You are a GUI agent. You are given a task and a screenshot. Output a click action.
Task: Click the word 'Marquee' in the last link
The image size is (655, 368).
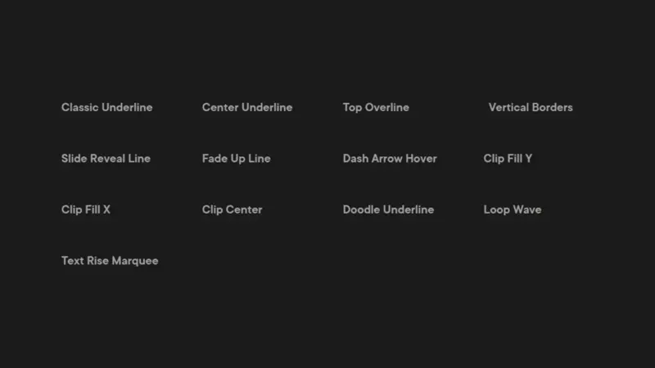[x=135, y=261]
